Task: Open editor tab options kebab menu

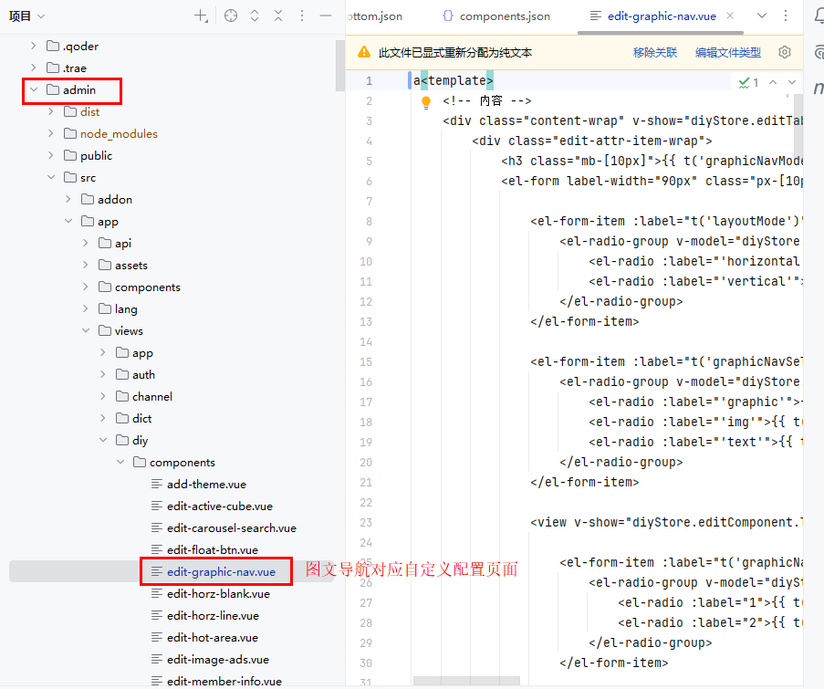Action: [786, 16]
